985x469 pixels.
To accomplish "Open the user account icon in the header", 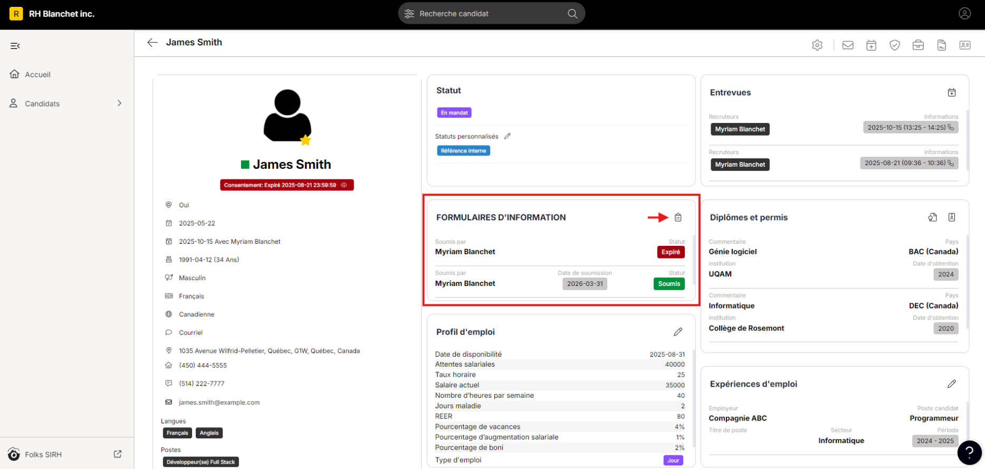I will [x=965, y=14].
